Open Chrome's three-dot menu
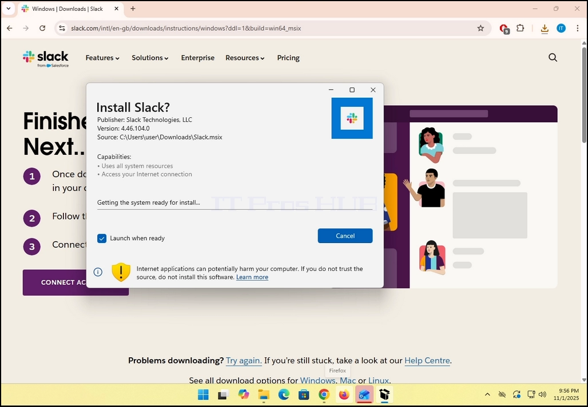Image resolution: width=588 pixels, height=407 pixels. 578,28
